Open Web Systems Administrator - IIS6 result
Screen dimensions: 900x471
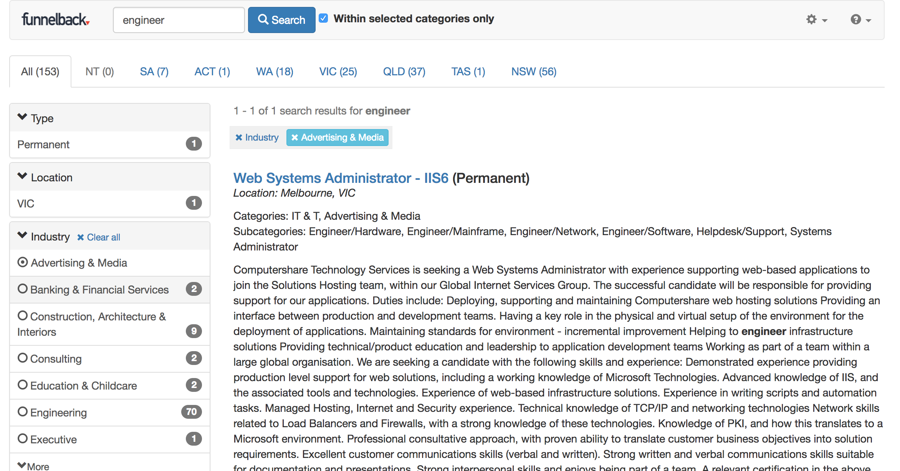pos(341,178)
